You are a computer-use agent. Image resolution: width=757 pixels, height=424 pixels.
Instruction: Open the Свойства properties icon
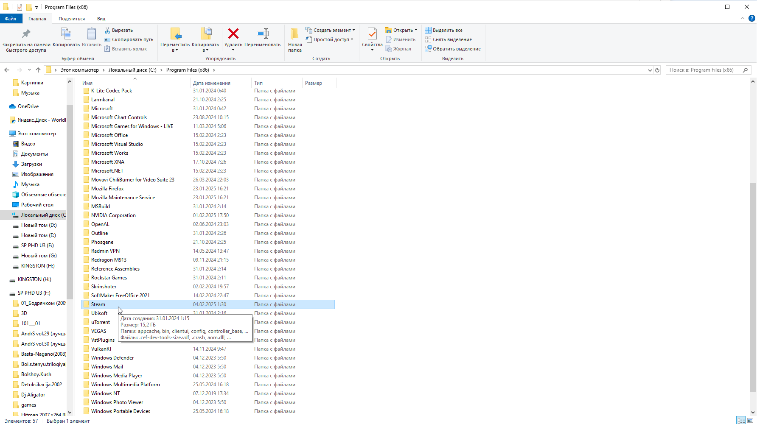click(372, 34)
